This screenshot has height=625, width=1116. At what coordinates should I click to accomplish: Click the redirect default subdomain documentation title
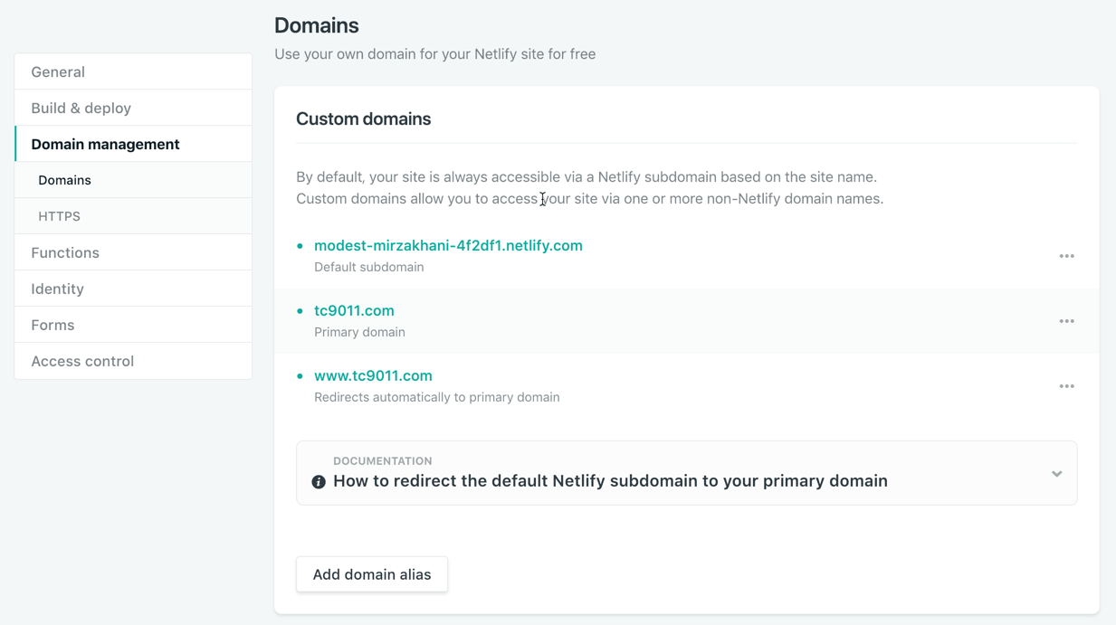point(610,481)
